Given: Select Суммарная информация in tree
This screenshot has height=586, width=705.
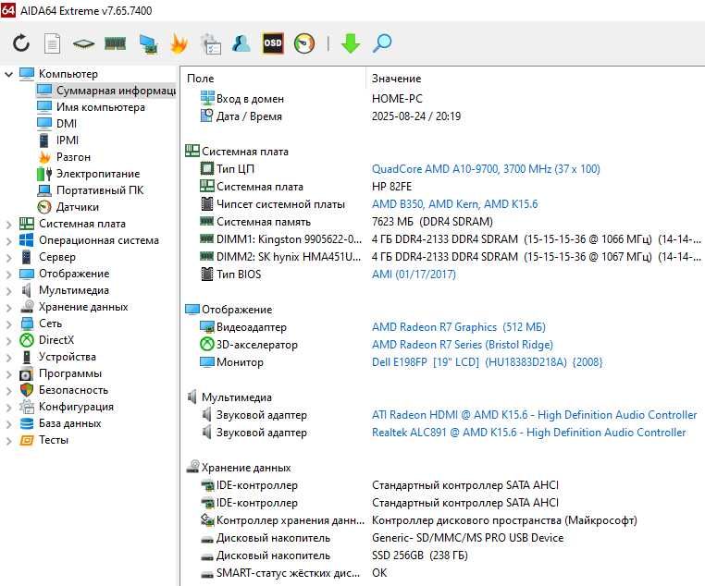Looking at the screenshot, I should tap(106, 91).
